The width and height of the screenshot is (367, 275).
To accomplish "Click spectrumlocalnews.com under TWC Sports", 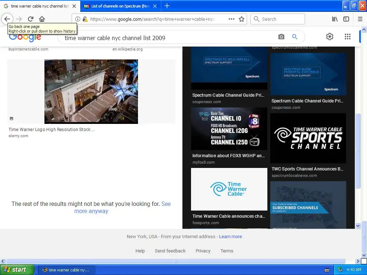I will 294,175.
